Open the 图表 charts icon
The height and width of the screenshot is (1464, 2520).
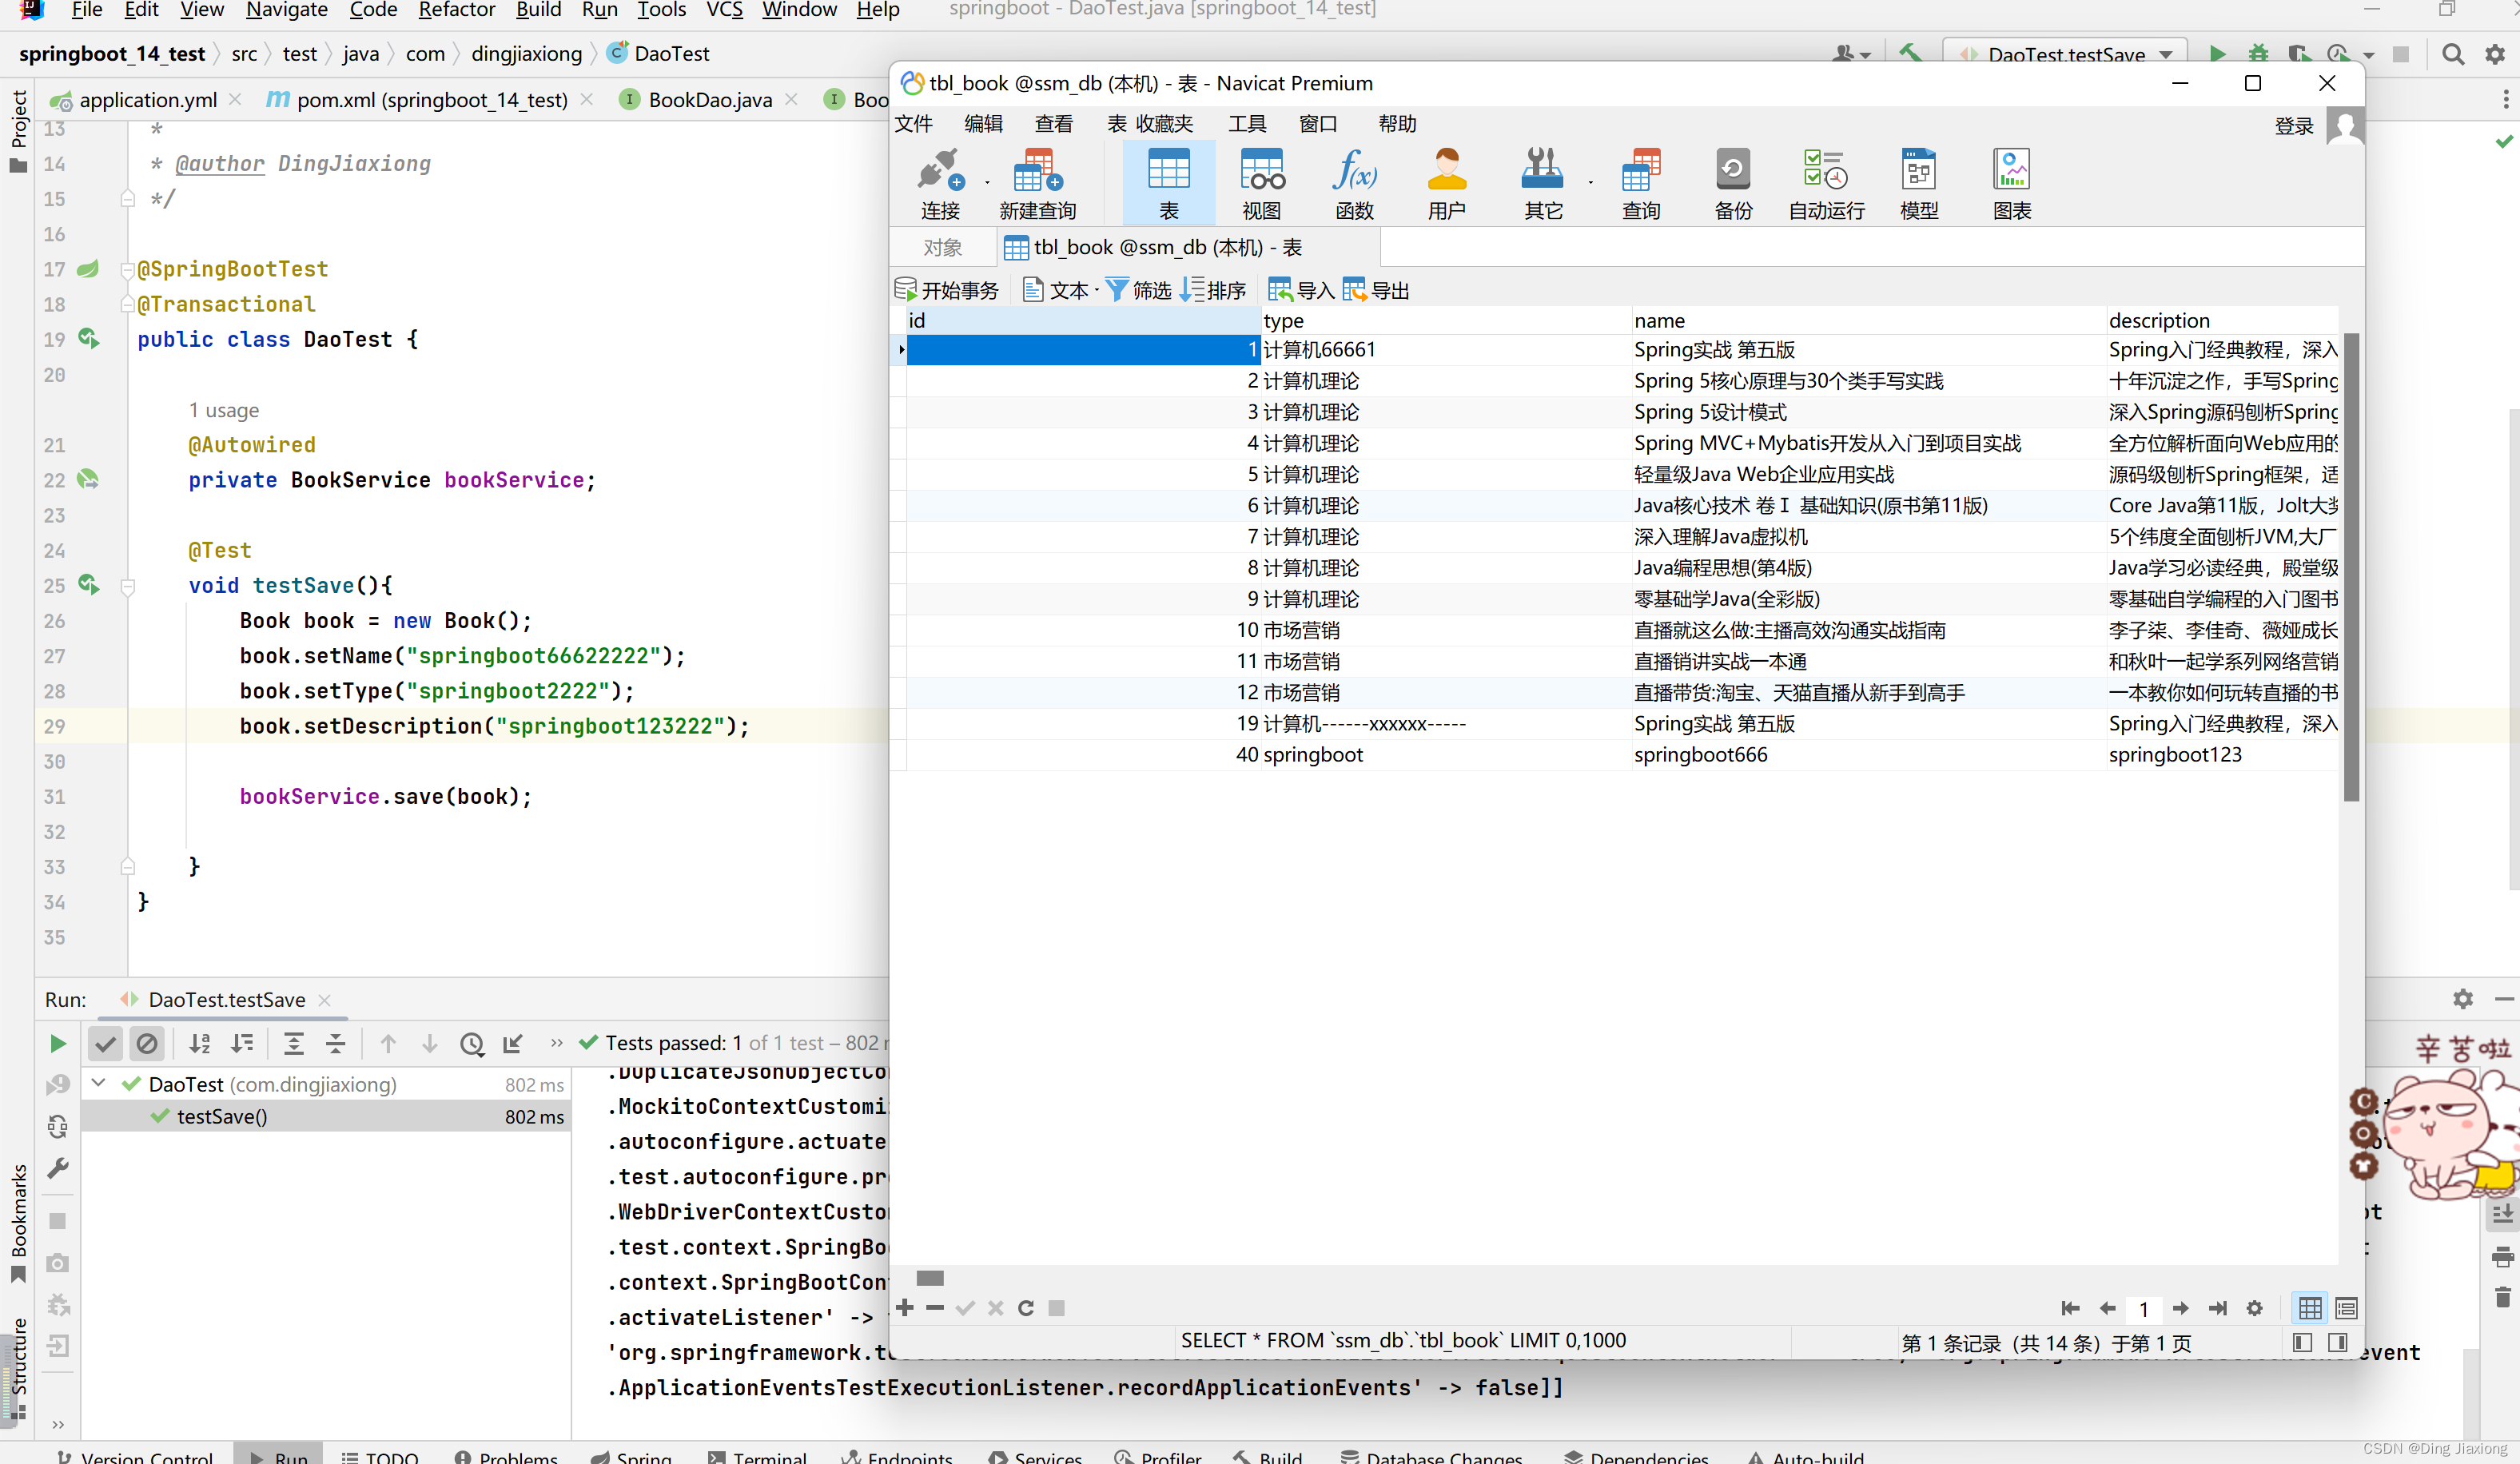tap(2012, 183)
